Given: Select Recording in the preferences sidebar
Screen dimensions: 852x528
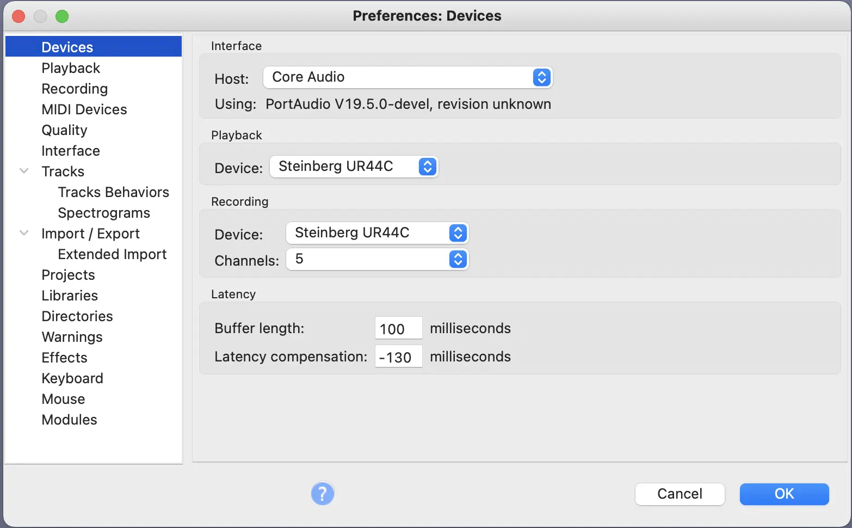Looking at the screenshot, I should pos(75,89).
